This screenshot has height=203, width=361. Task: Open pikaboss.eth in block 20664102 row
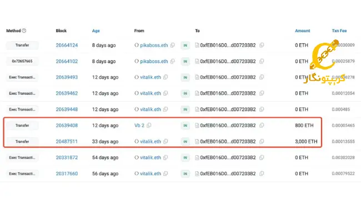click(154, 61)
